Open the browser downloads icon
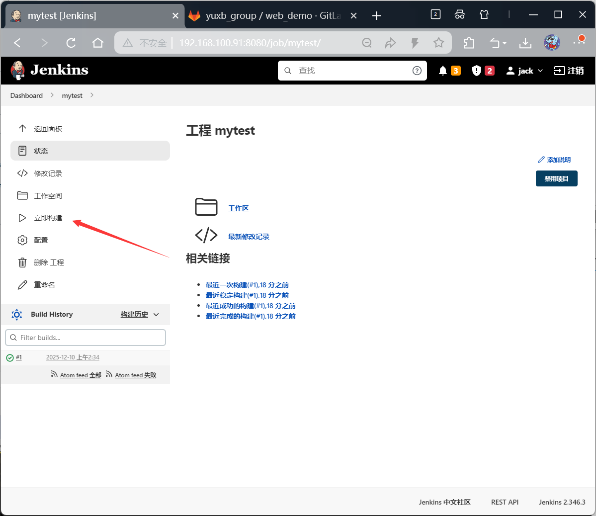Viewport: 596px width, 516px height. tap(525, 43)
